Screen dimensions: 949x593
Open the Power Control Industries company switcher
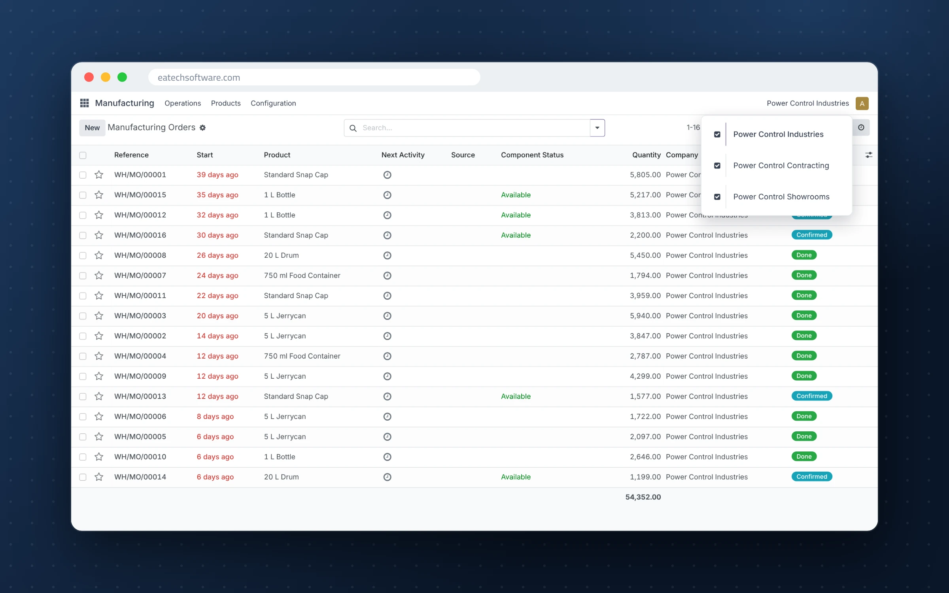tap(808, 104)
